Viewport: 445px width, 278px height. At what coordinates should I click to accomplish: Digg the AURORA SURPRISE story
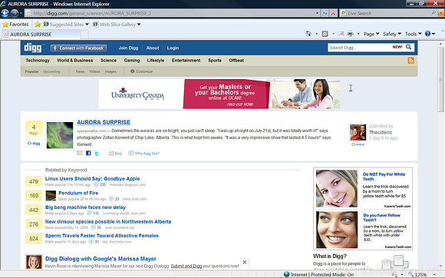coord(34,144)
